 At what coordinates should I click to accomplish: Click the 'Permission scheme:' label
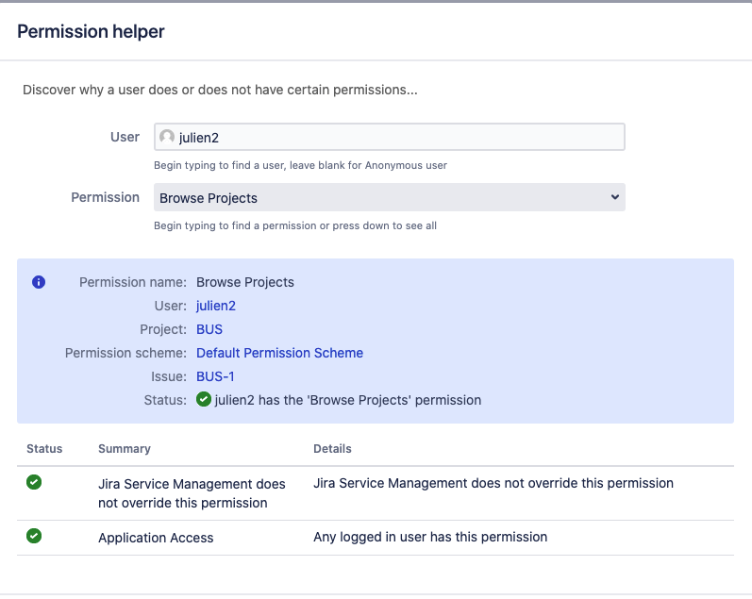click(125, 353)
